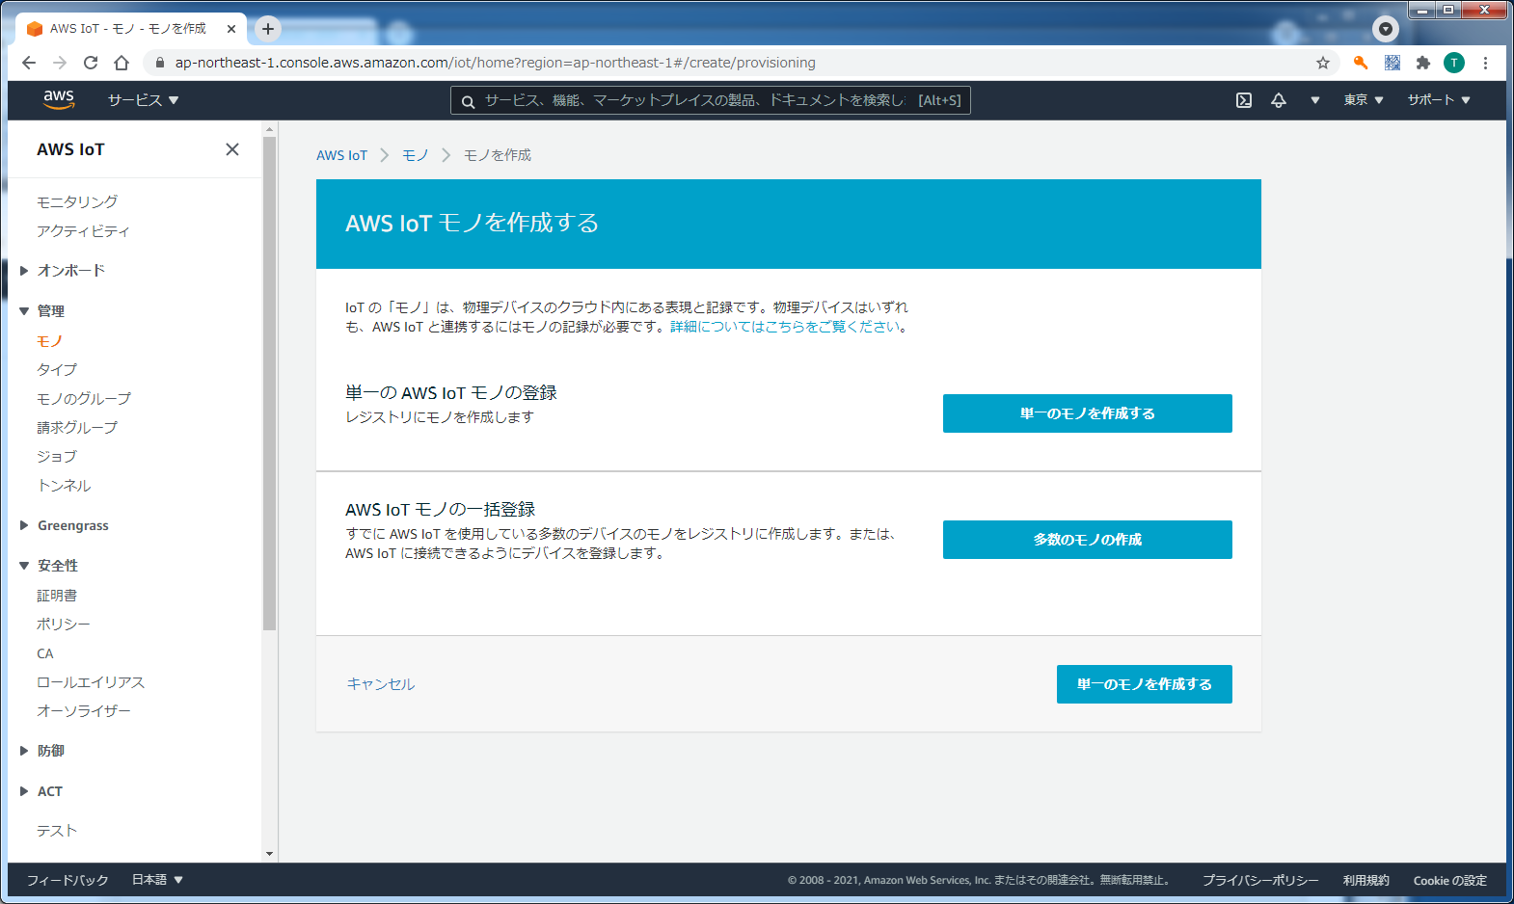Reload the page

coord(91,63)
